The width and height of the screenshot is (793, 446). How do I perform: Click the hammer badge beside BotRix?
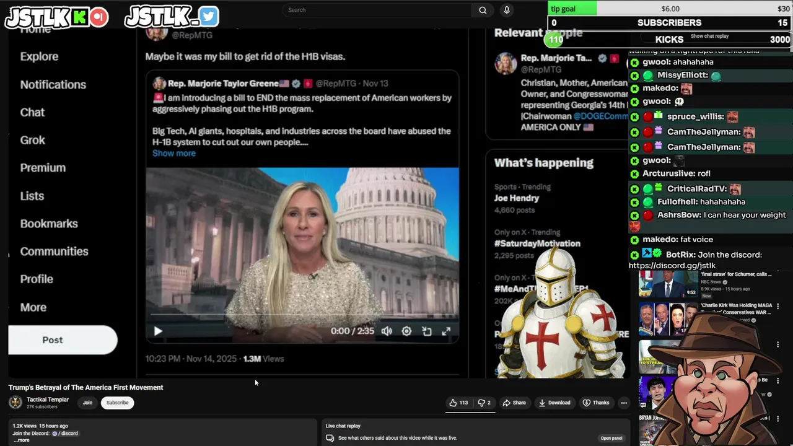tap(647, 253)
